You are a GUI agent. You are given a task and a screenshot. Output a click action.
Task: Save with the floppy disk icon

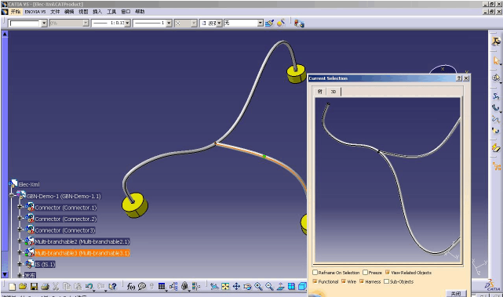pyautogui.click(x=34, y=287)
